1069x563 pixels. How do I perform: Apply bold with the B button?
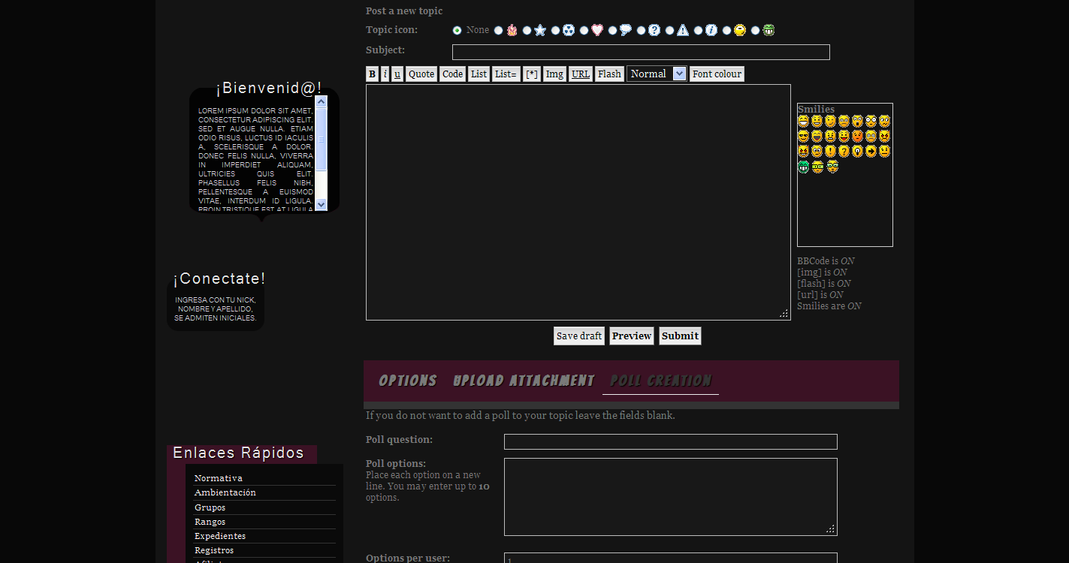tap(372, 74)
